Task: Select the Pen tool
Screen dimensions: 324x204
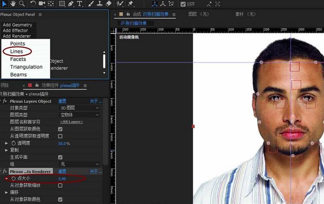Action: click(71, 4)
